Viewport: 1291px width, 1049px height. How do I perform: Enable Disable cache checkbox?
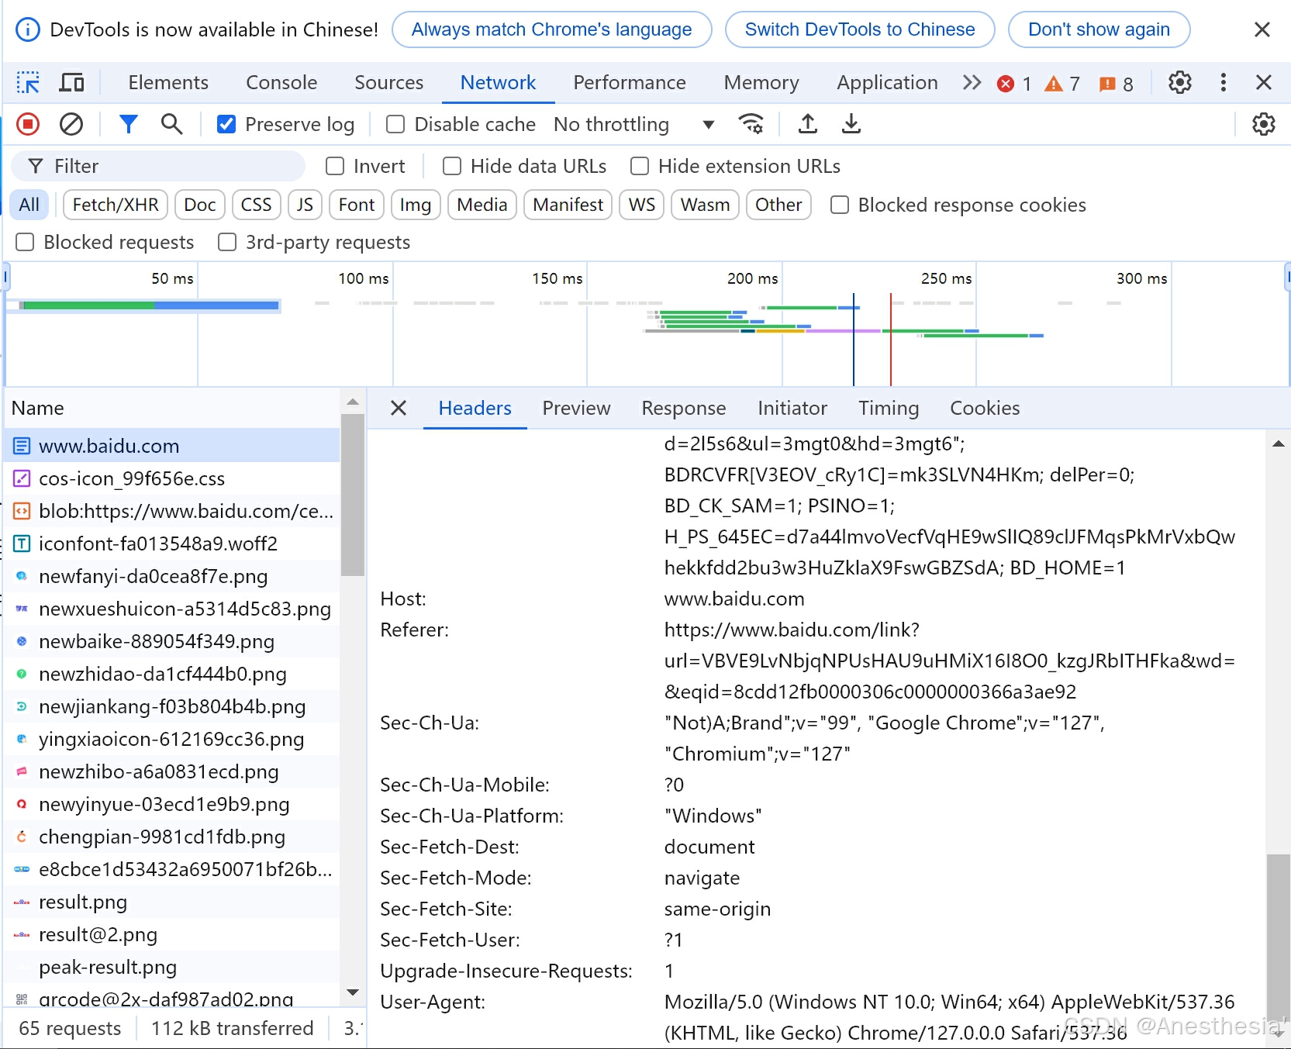point(395,124)
